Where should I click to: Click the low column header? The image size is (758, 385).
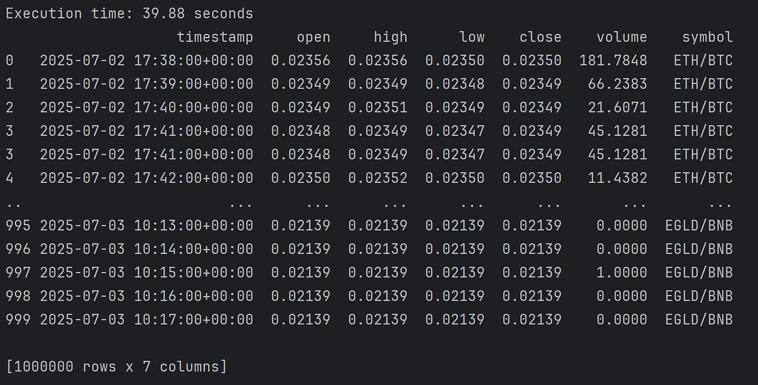472,37
